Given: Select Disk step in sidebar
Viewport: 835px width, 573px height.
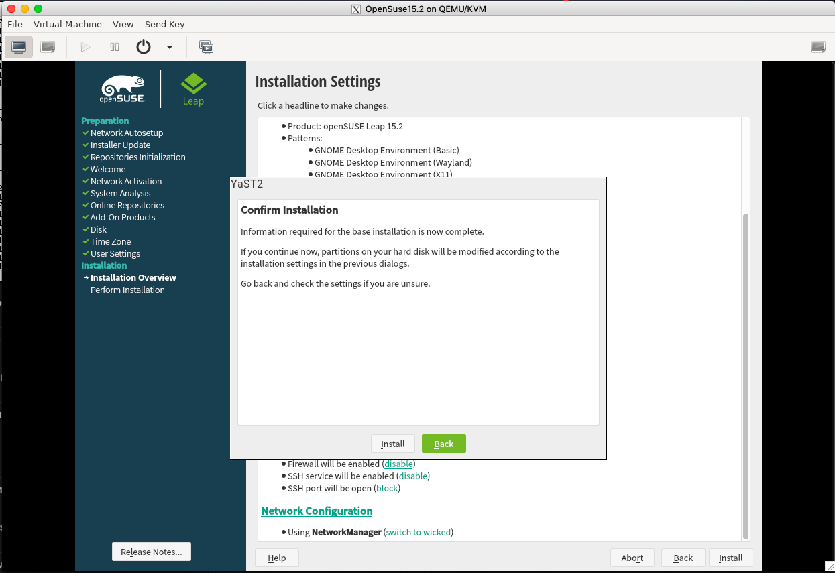Looking at the screenshot, I should pyautogui.click(x=99, y=229).
